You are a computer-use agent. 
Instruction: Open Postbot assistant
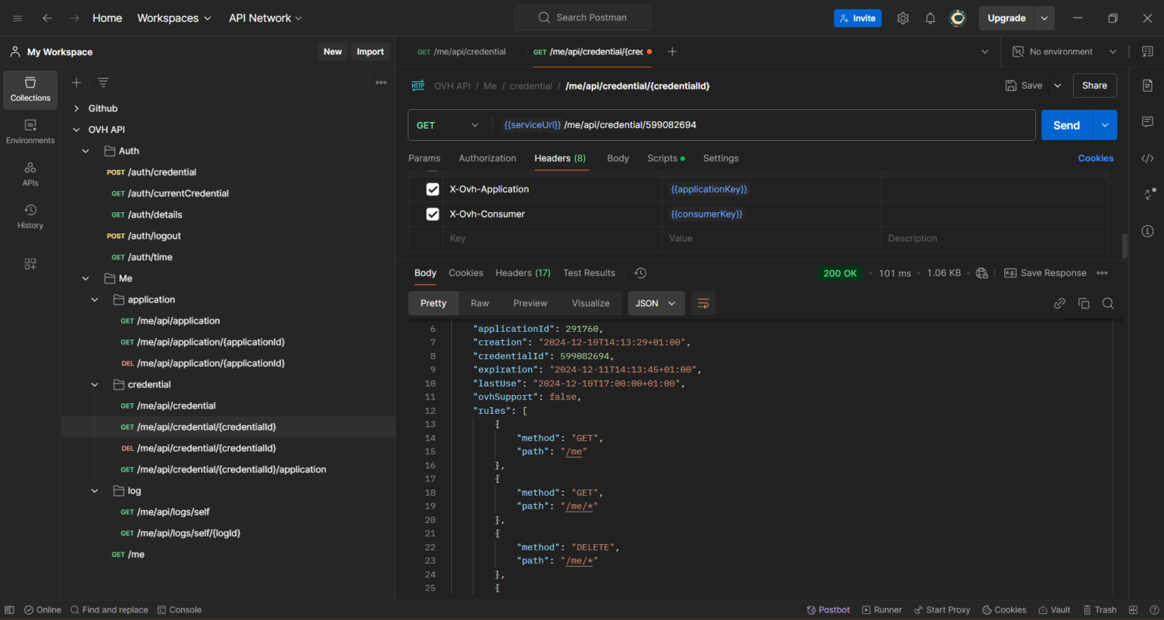click(x=828, y=609)
